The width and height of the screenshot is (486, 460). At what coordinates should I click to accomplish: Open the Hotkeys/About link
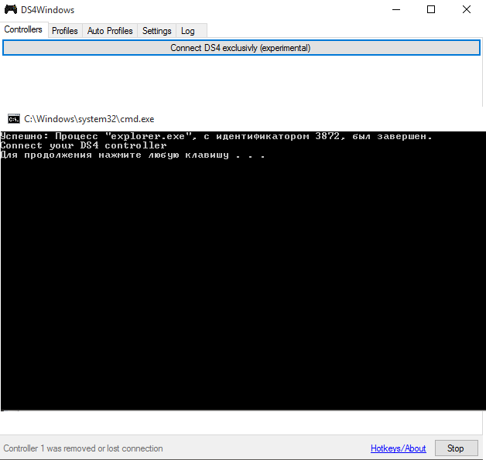click(398, 448)
